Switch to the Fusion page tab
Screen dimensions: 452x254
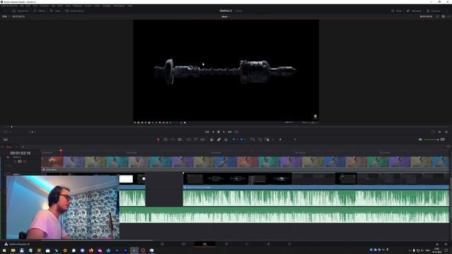[x=226, y=244]
